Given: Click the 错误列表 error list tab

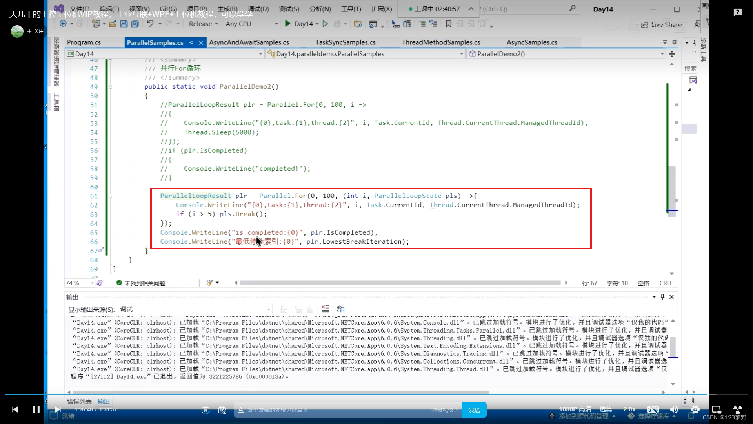Looking at the screenshot, I should [x=79, y=401].
